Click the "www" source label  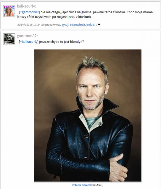coord(57,25)
